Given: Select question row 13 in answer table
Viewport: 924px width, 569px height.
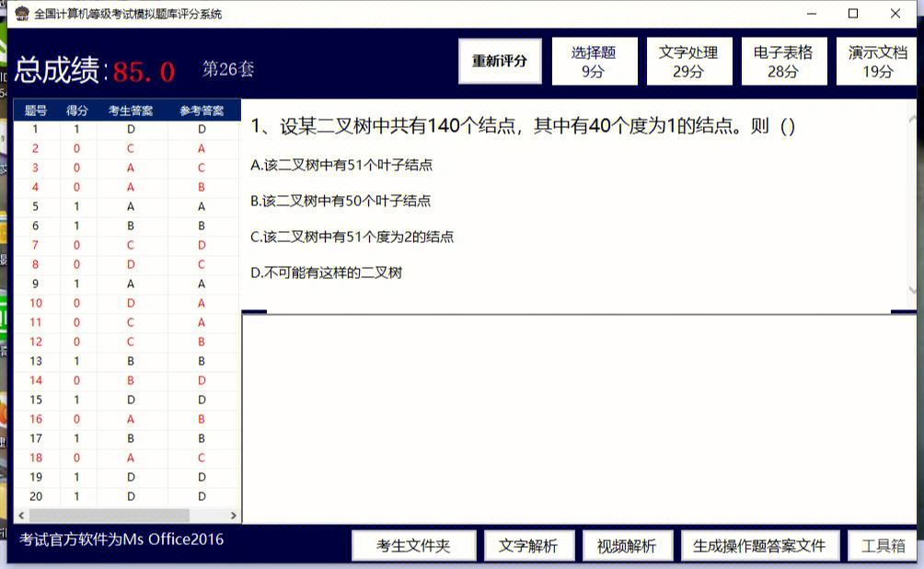Looking at the screenshot, I should (x=127, y=362).
